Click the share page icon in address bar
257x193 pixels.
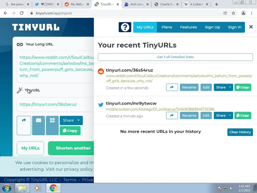click(x=225, y=13)
